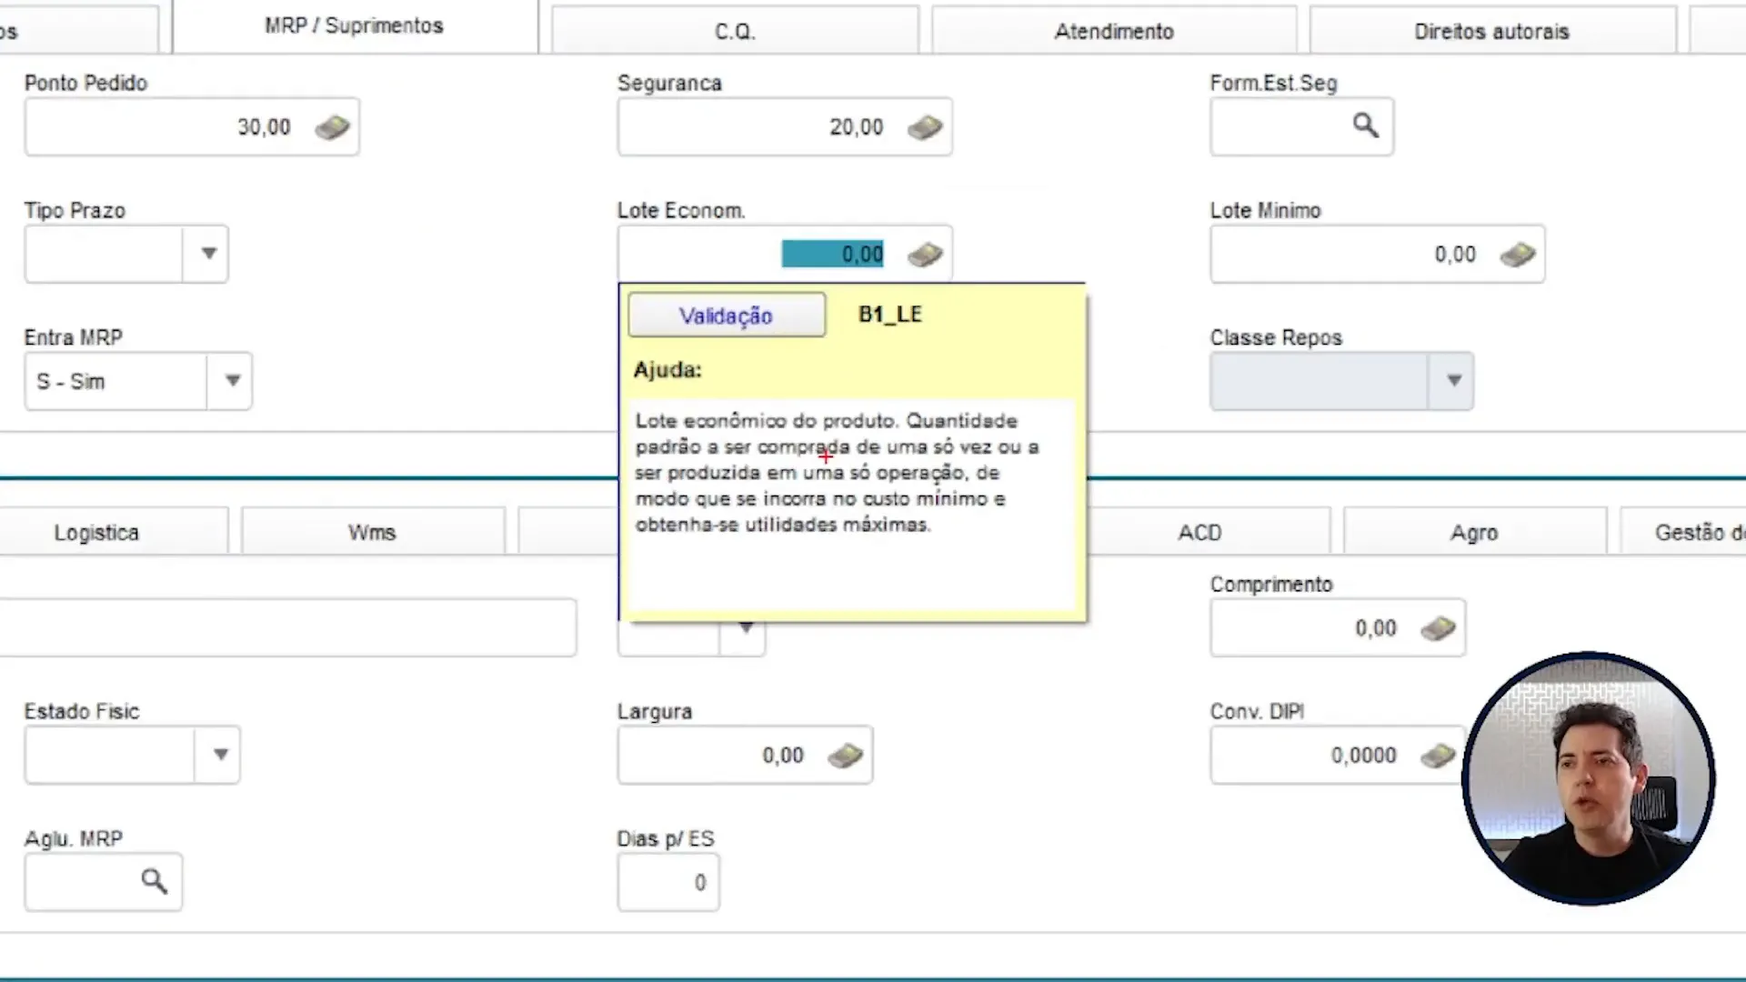Click calculator icon in Comprimento field
Viewport: 1746px width, 982px height.
click(1438, 628)
